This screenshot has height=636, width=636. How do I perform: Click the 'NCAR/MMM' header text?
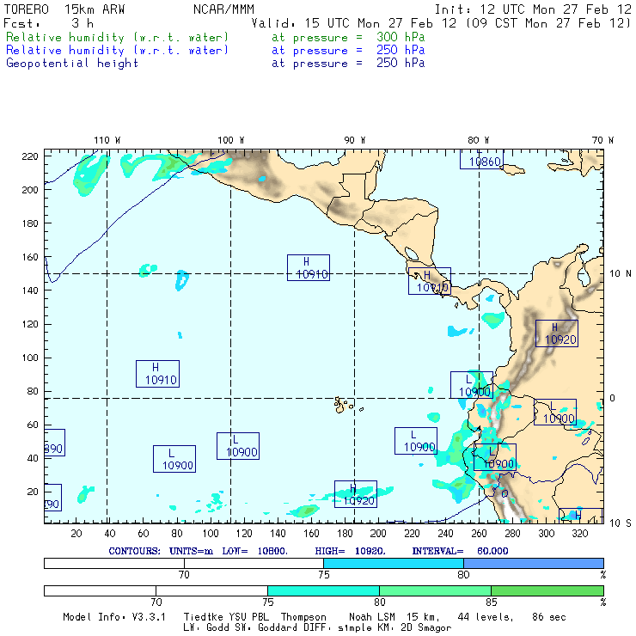223,9
